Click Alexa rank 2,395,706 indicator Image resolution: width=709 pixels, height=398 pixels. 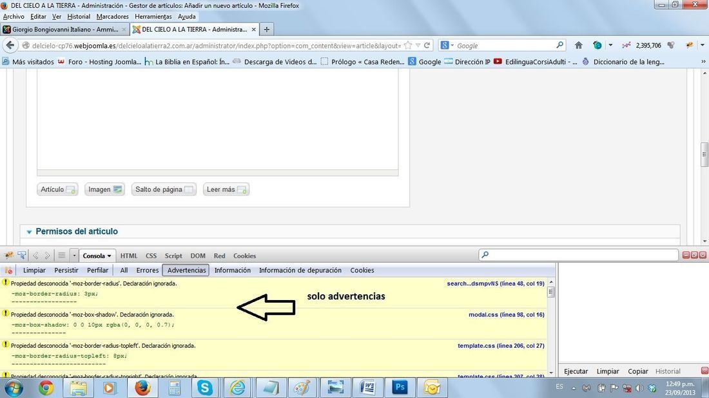pyautogui.click(x=641, y=45)
